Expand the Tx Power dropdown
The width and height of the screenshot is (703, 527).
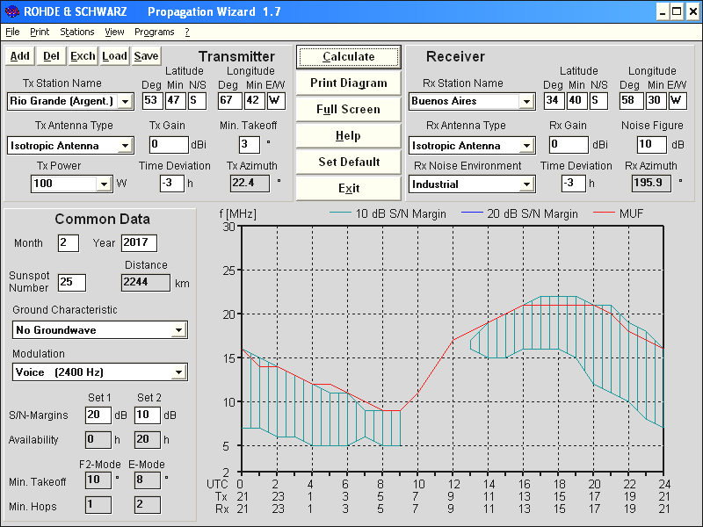pos(104,184)
